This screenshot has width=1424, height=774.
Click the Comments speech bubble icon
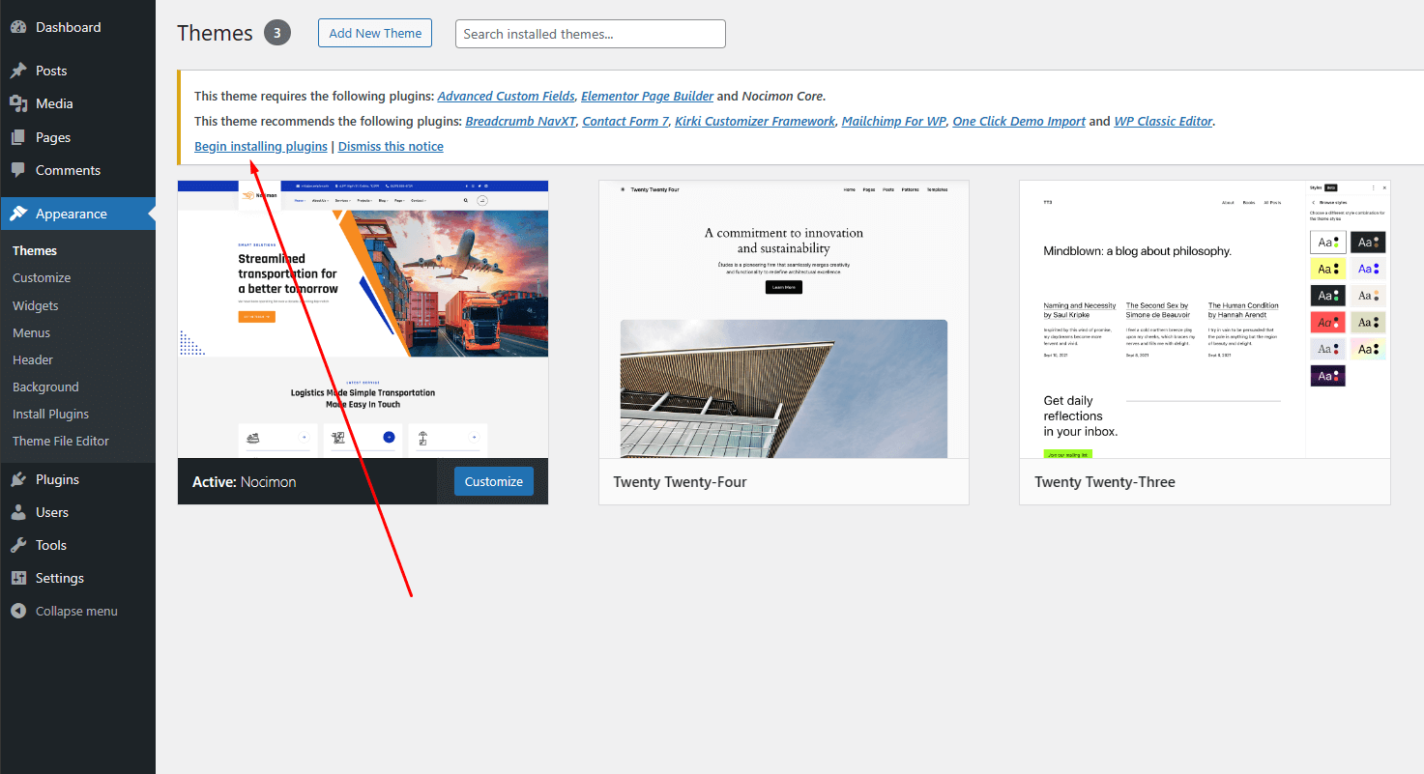point(18,170)
